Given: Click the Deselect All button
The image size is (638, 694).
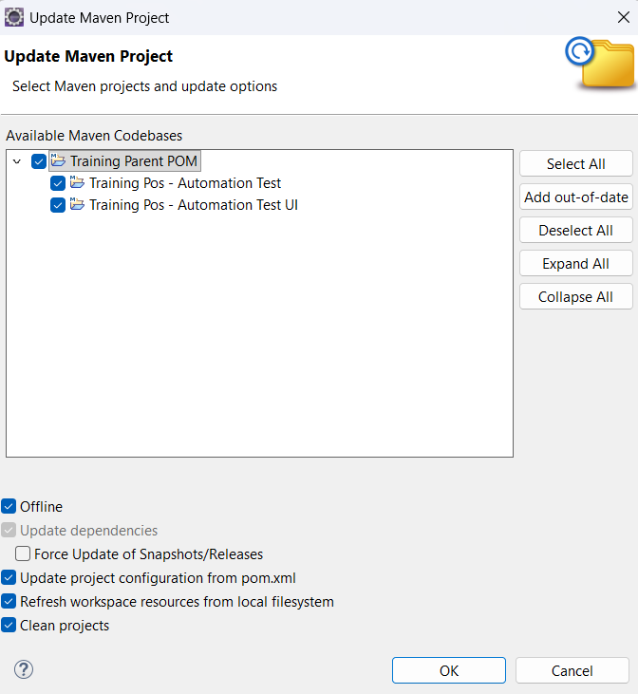Looking at the screenshot, I should point(576,230).
